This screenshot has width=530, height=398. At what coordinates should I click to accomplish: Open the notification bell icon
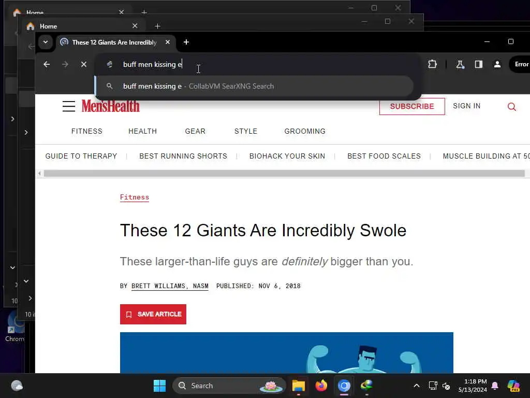[x=495, y=386]
